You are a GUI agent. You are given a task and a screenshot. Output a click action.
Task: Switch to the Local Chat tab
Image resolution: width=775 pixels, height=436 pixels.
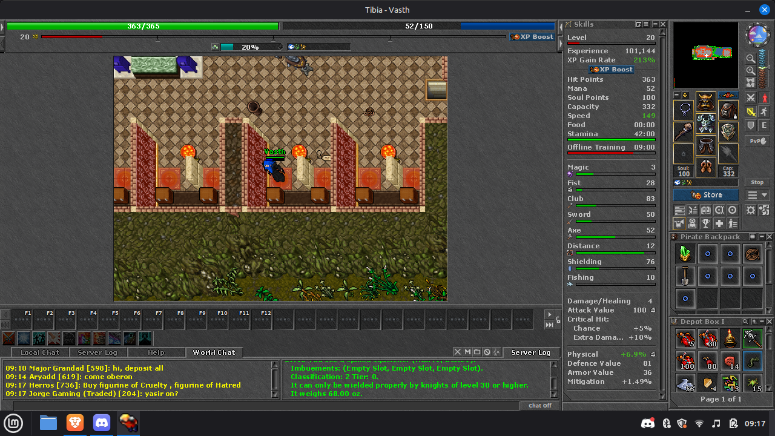click(40, 352)
